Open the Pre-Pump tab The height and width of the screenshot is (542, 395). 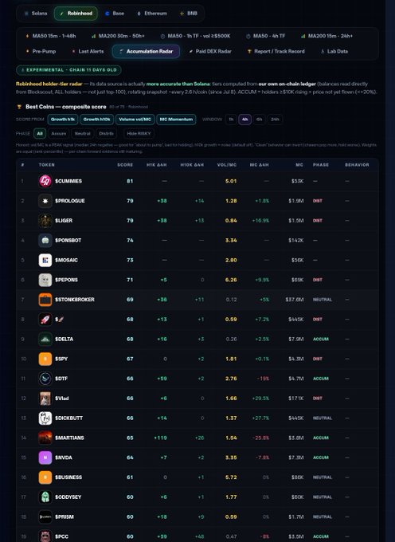click(x=41, y=51)
